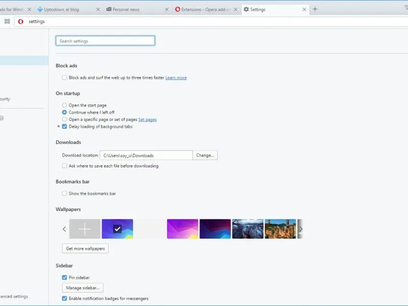408x306 pixels.
Task: Click the Uptodown tab favicon
Action: 40,9
